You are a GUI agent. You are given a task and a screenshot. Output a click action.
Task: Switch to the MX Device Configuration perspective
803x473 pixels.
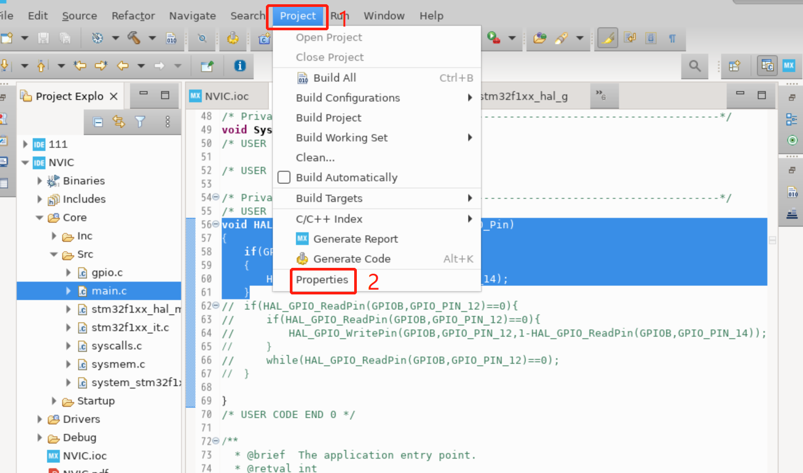tap(789, 66)
